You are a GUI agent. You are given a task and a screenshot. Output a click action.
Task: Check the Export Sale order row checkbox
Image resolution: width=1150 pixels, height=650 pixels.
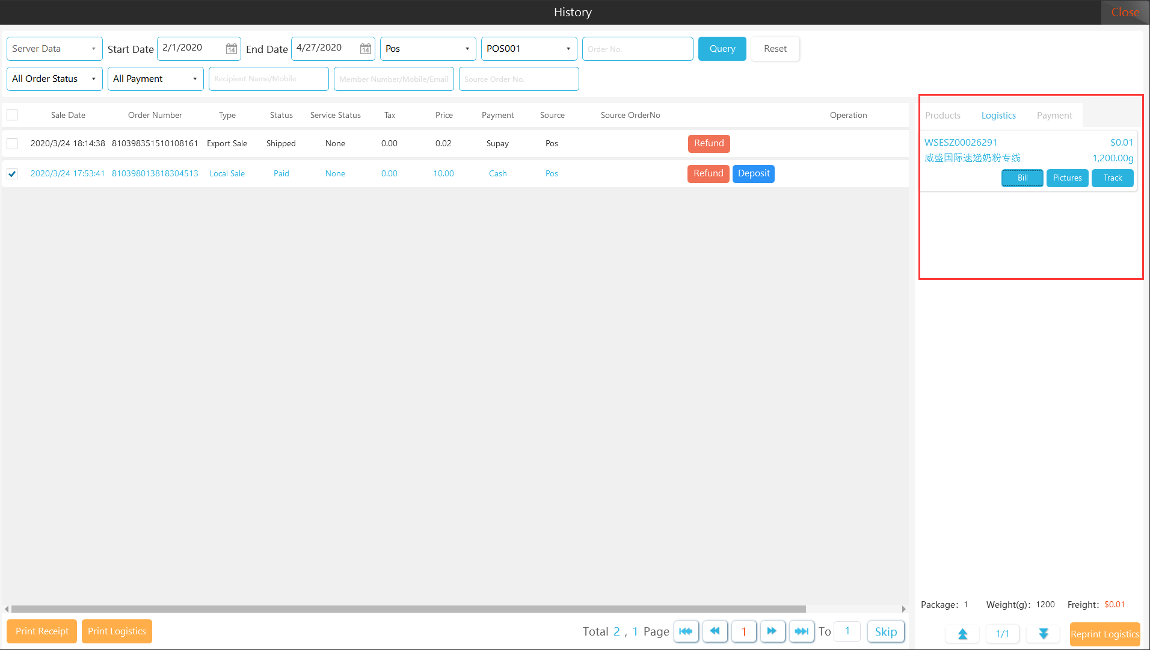(12, 144)
